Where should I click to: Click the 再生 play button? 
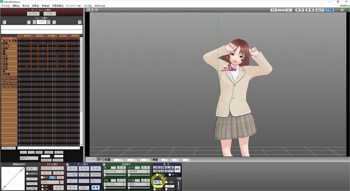click(158, 182)
